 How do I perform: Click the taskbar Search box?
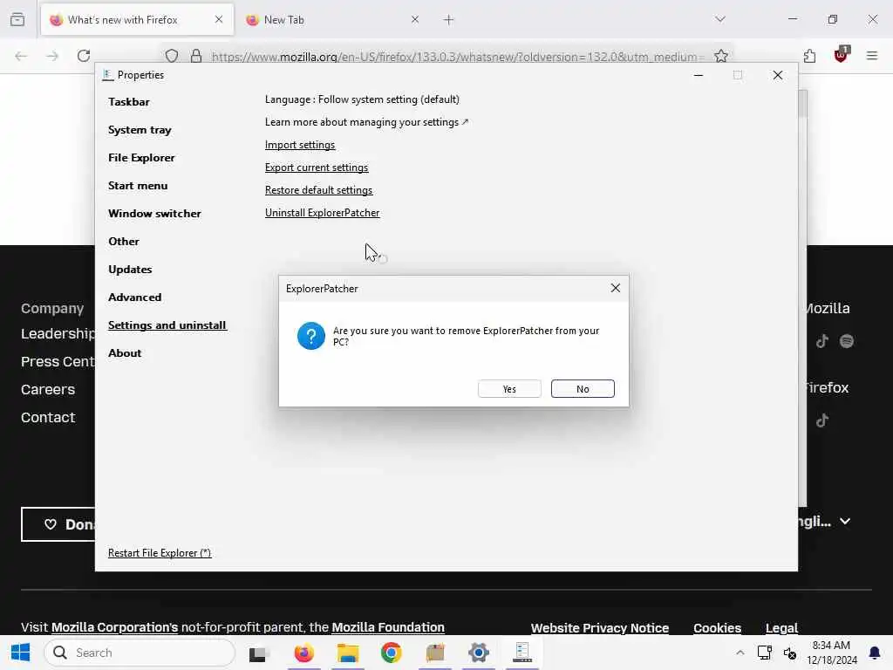140,653
